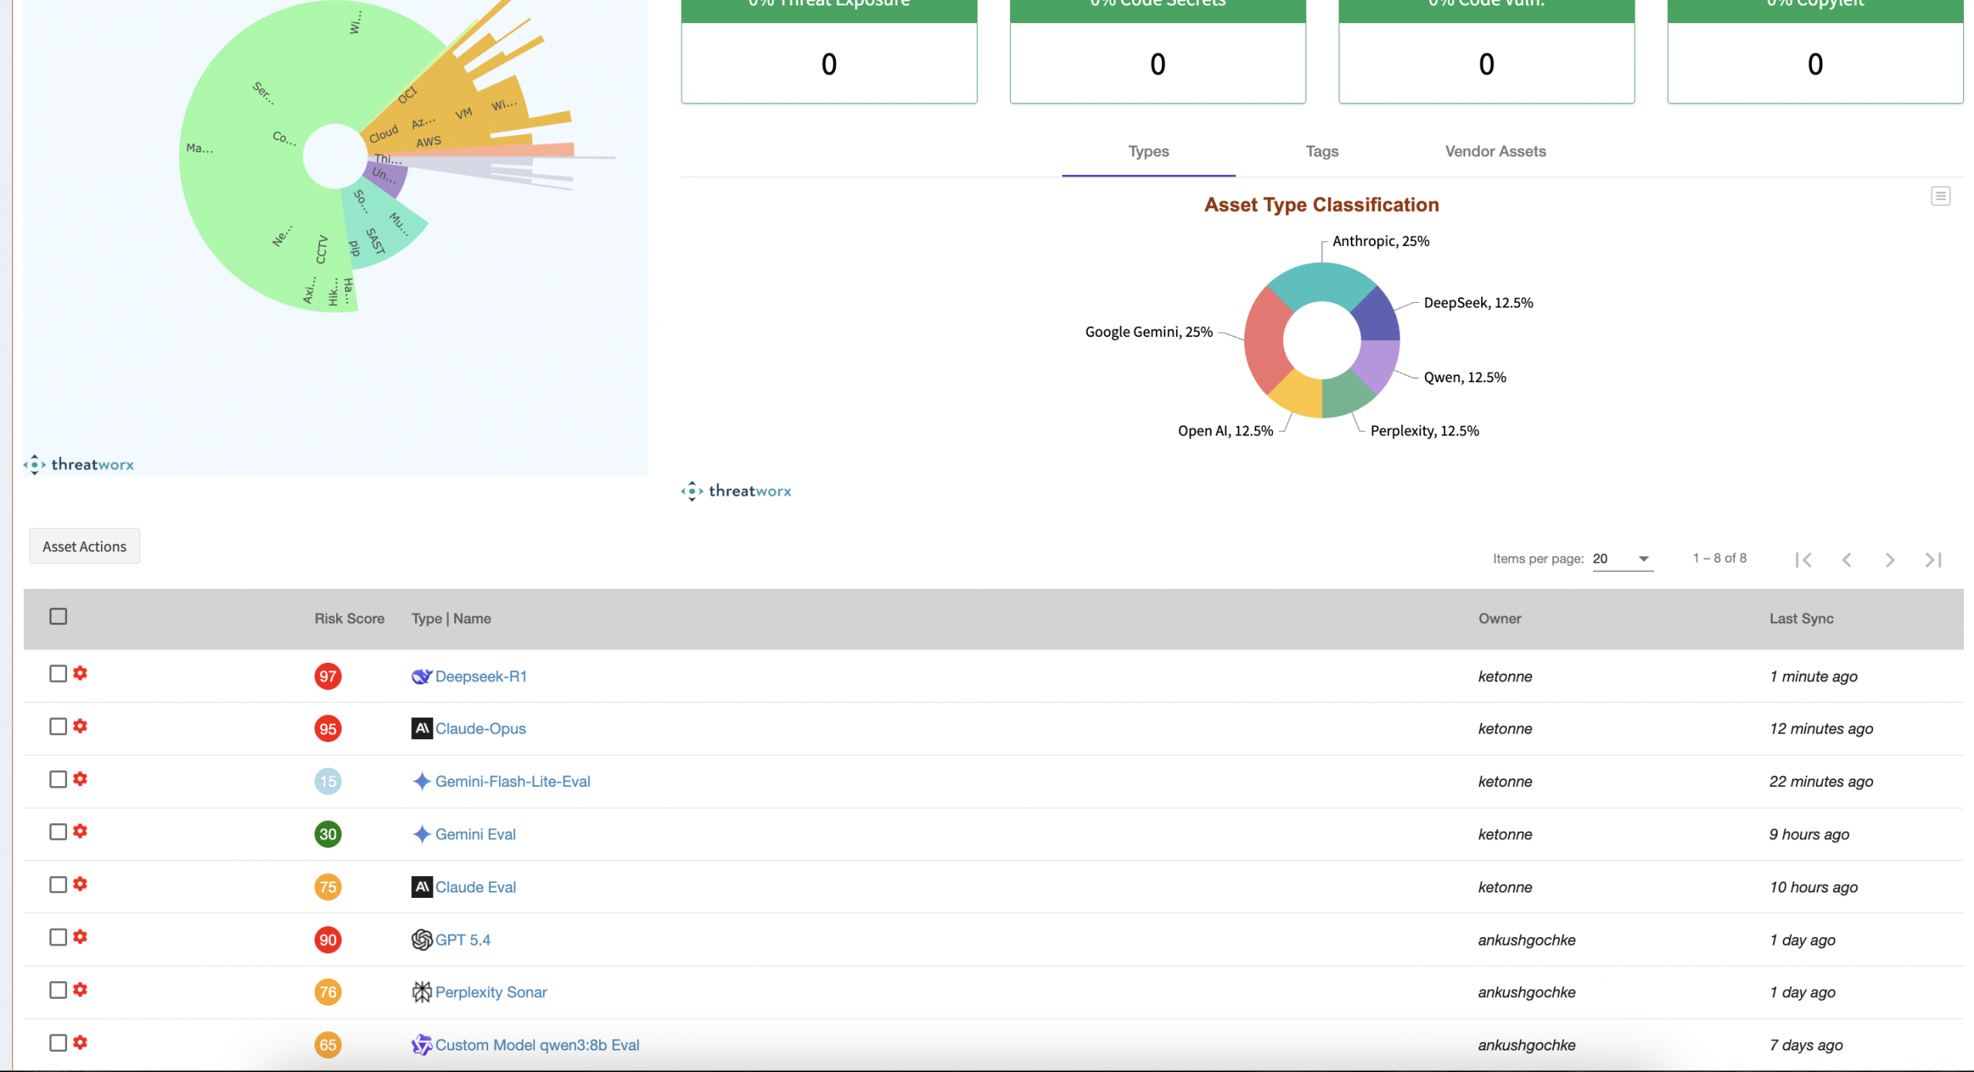Click the Anthropic logo beside Claude Eval
1974x1072 pixels.
(x=421, y=887)
